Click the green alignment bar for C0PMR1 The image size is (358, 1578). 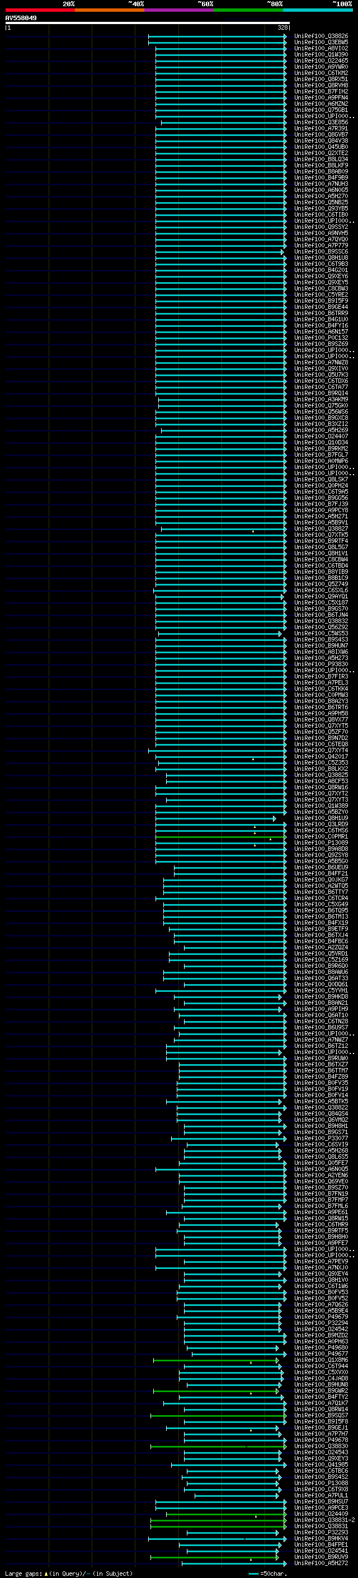[x=221, y=837]
